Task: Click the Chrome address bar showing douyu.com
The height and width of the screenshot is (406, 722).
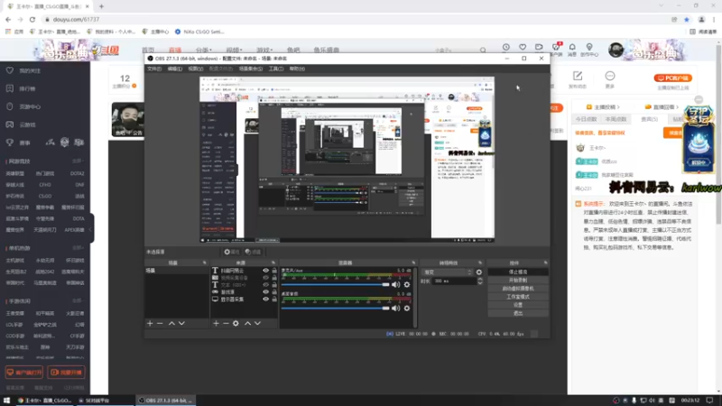Action: click(355, 19)
